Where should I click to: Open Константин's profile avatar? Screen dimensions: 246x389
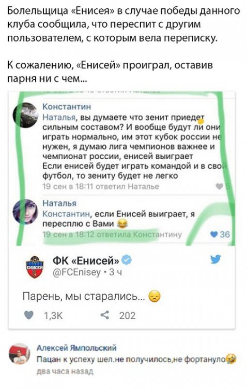click(x=25, y=115)
